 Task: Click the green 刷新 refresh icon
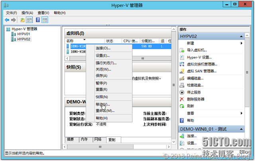point(182,106)
